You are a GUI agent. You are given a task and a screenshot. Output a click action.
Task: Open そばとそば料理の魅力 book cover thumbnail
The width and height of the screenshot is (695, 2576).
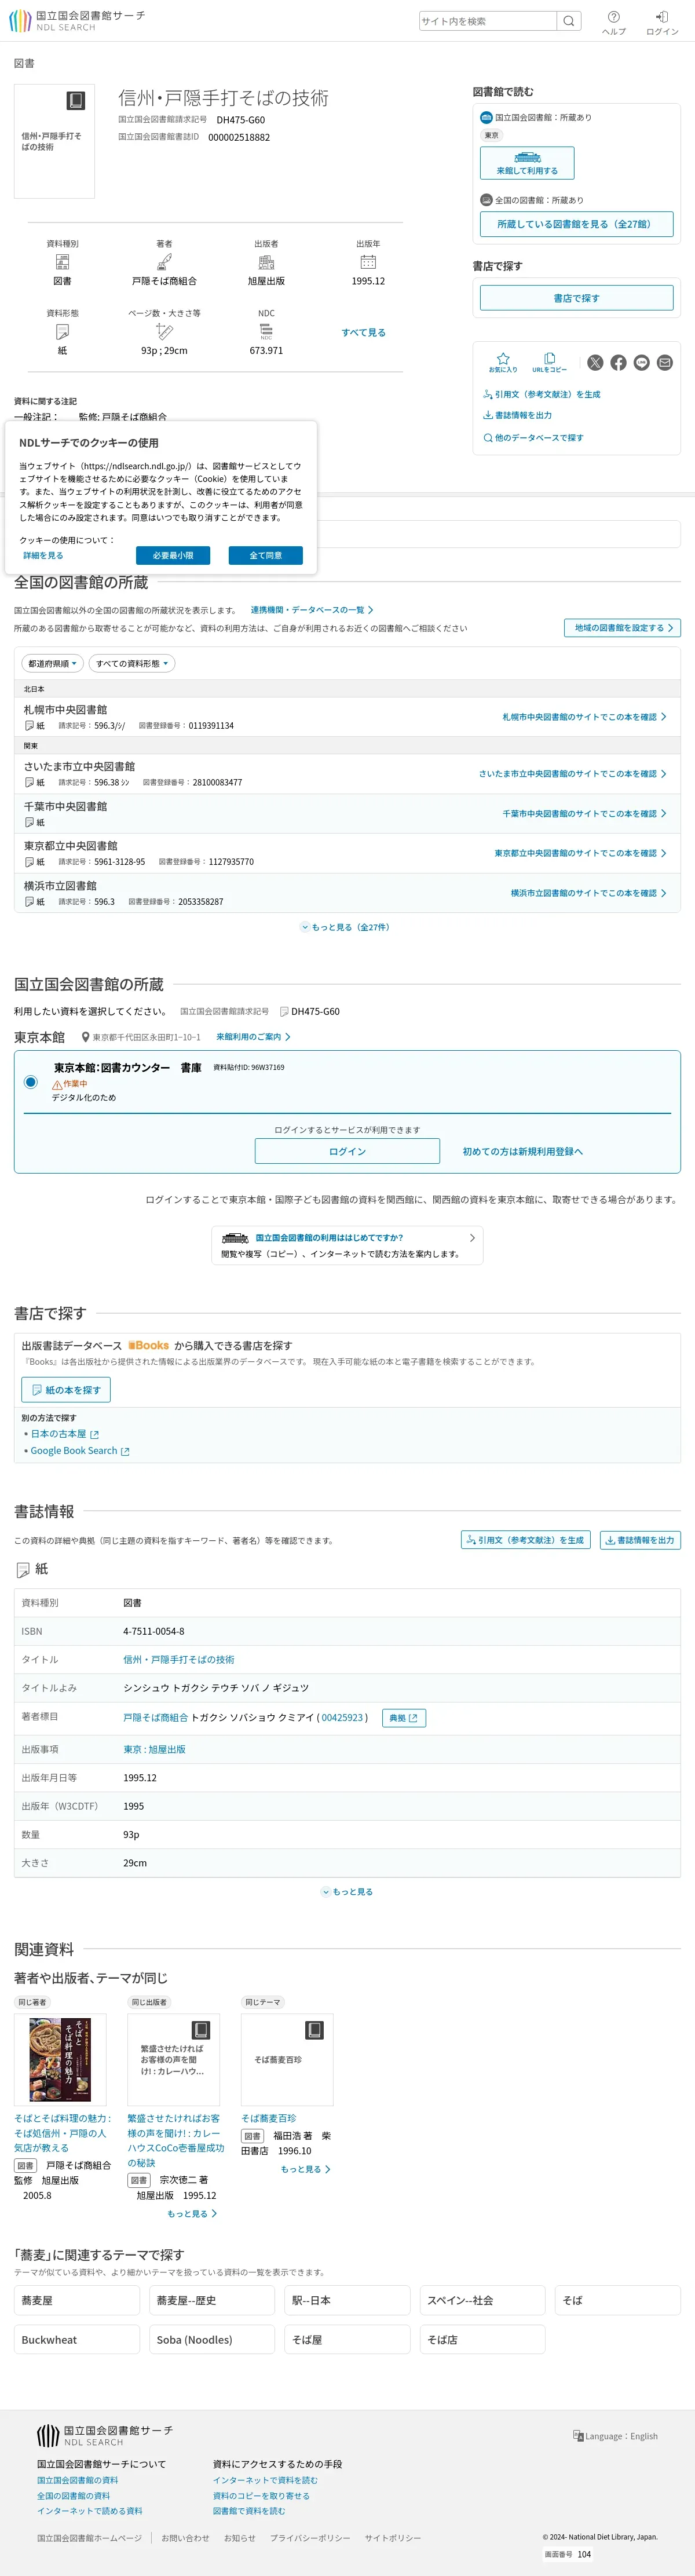(60, 2060)
